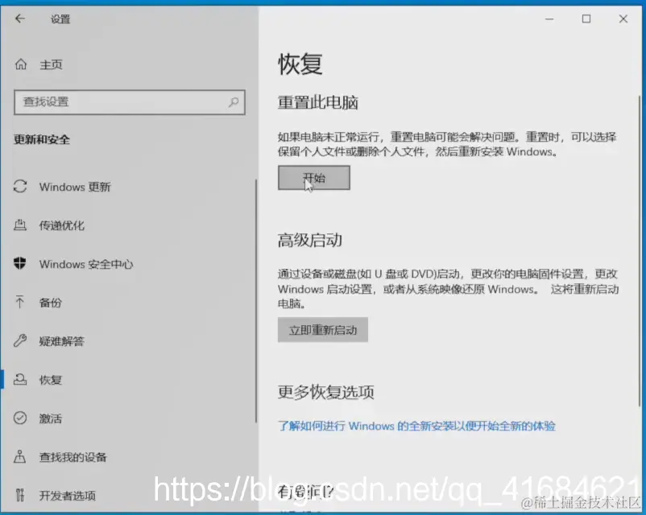Select the 恢复 sidebar icon

tap(21, 379)
